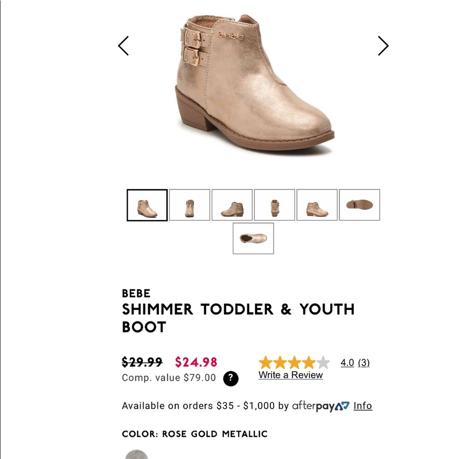
Task: View the 4.0 rating with 3 reviews
Action: [x=356, y=363]
